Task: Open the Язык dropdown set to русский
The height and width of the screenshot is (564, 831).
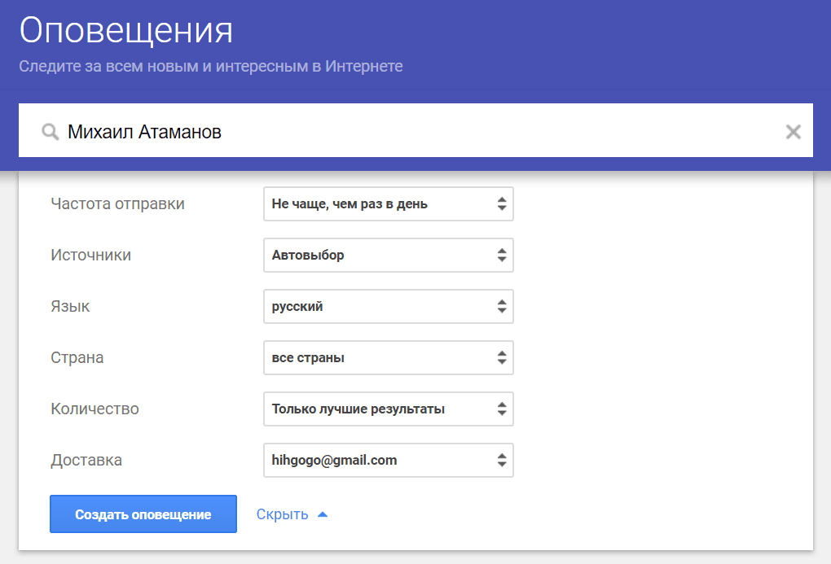Action: pyautogui.click(x=389, y=307)
